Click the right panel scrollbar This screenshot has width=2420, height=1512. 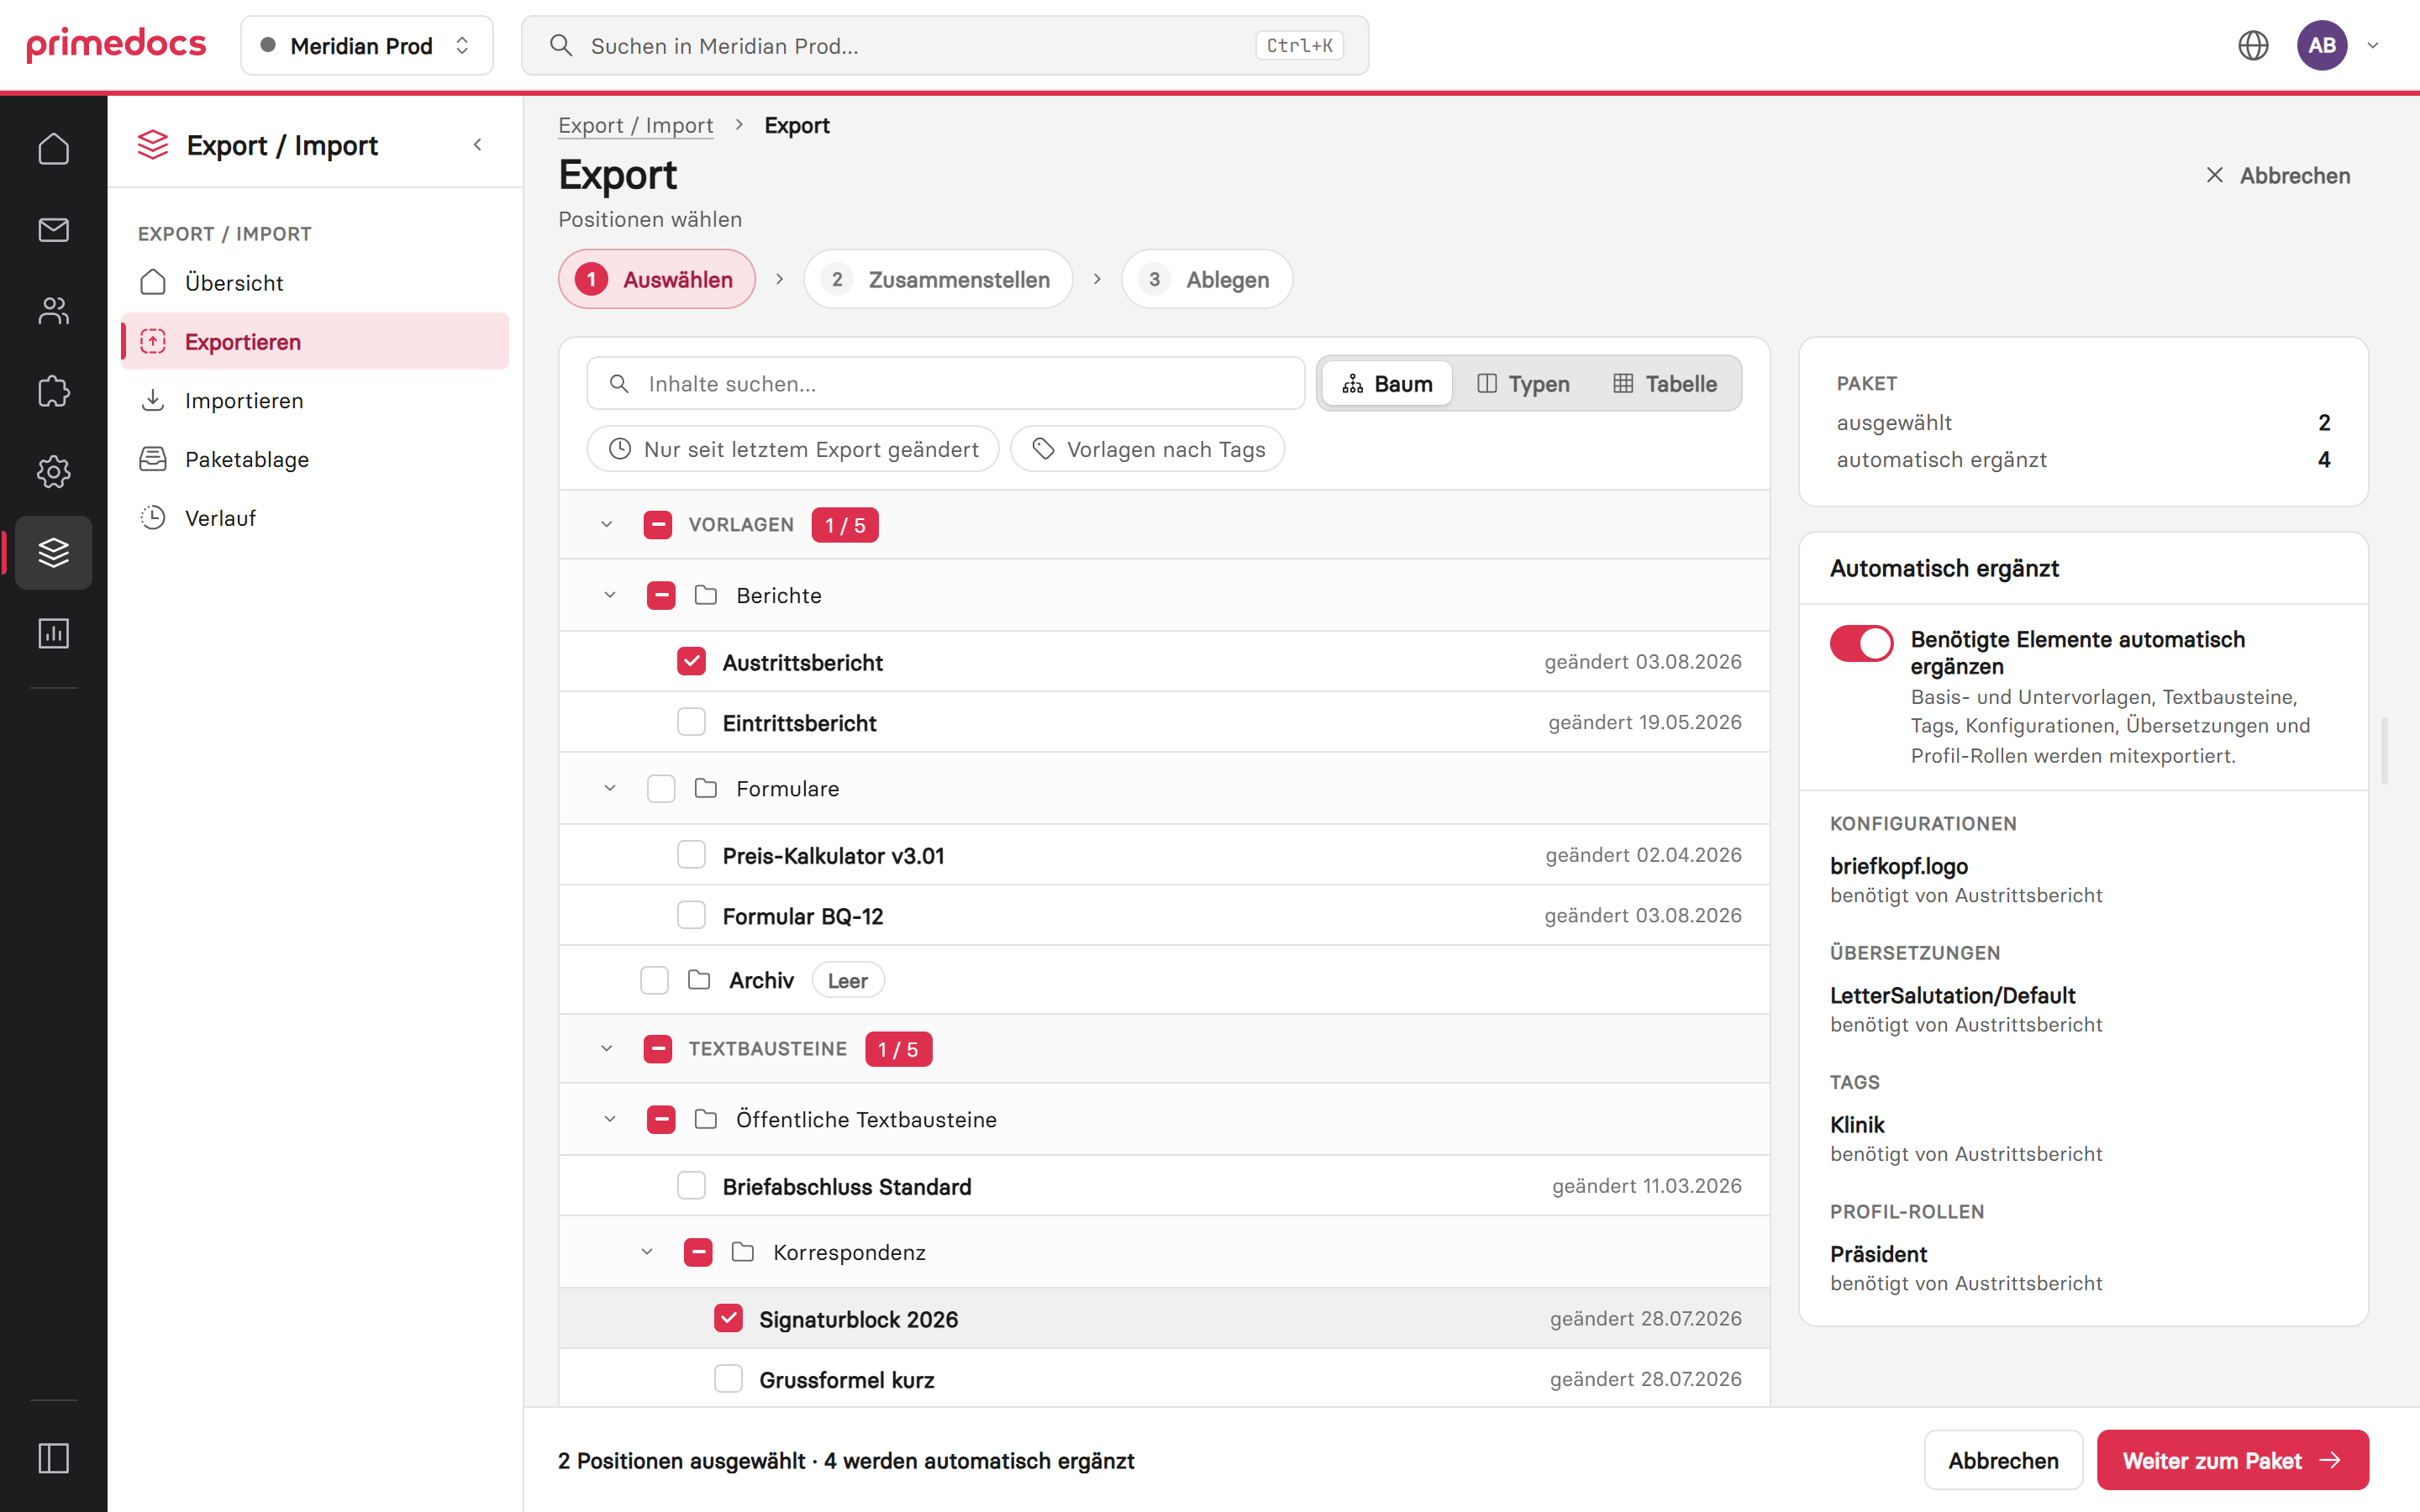coord(2385,750)
